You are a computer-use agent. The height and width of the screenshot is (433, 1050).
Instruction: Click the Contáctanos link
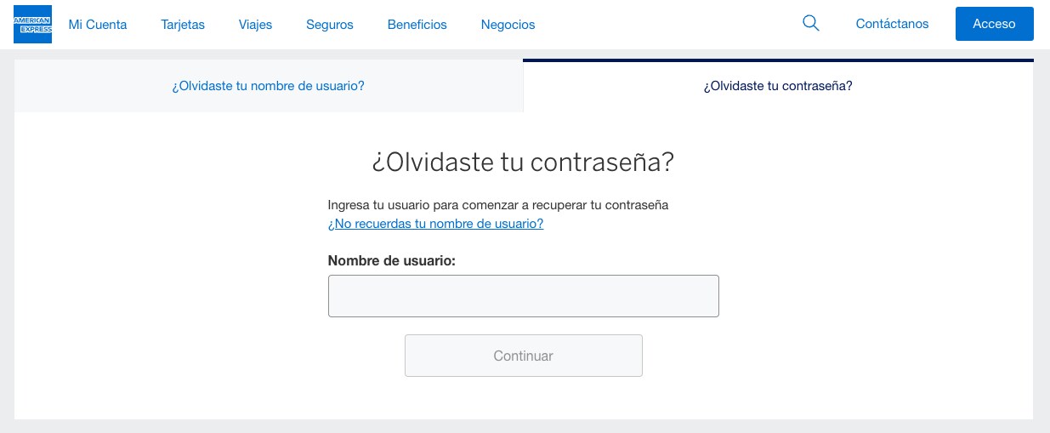click(892, 24)
